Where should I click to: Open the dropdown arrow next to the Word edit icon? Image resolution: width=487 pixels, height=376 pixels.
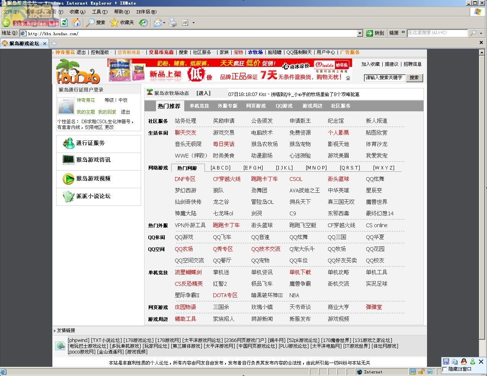193,23
